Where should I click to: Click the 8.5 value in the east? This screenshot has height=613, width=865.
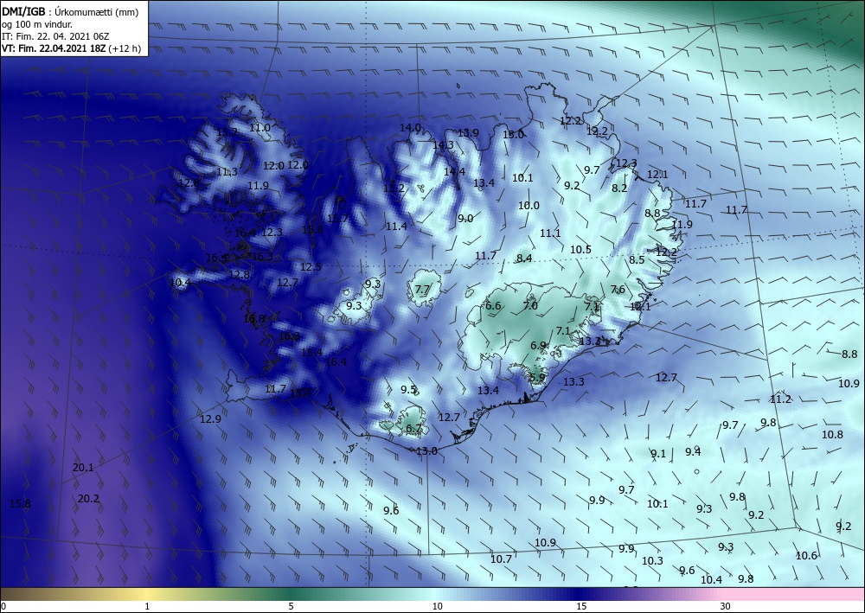point(637,259)
